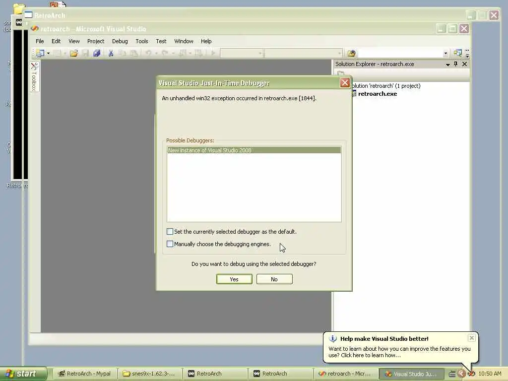The image size is (508, 381).
Task: Click the Save floppy disk icon
Action: point(85,53)
